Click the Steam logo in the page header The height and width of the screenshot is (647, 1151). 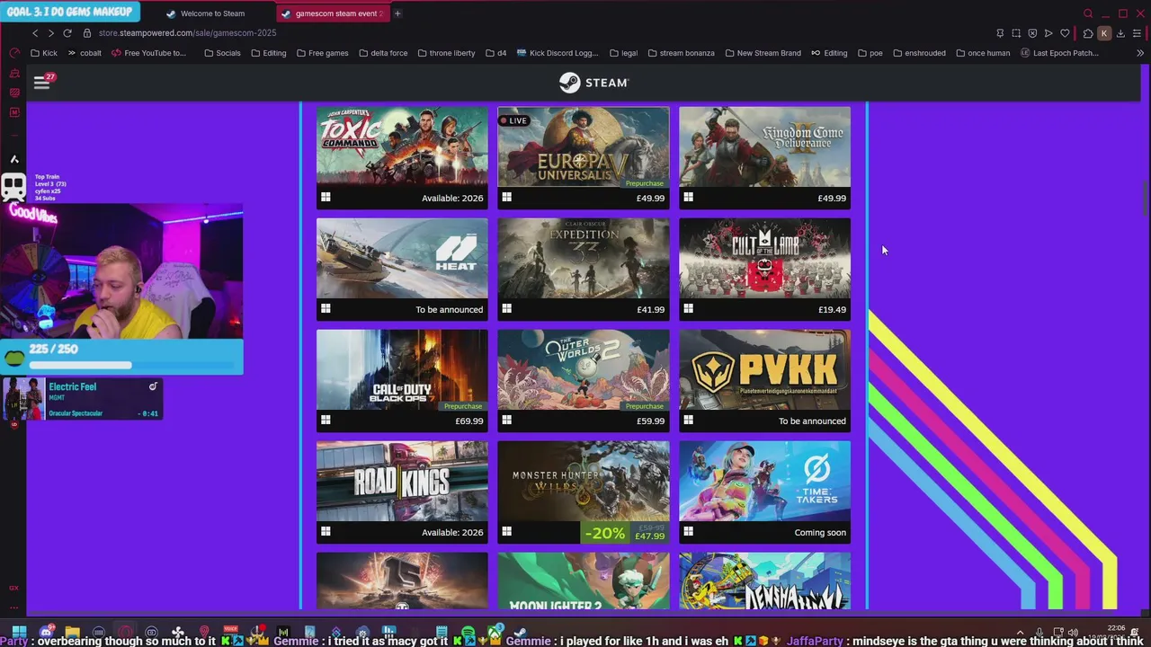tap(593, 83)
